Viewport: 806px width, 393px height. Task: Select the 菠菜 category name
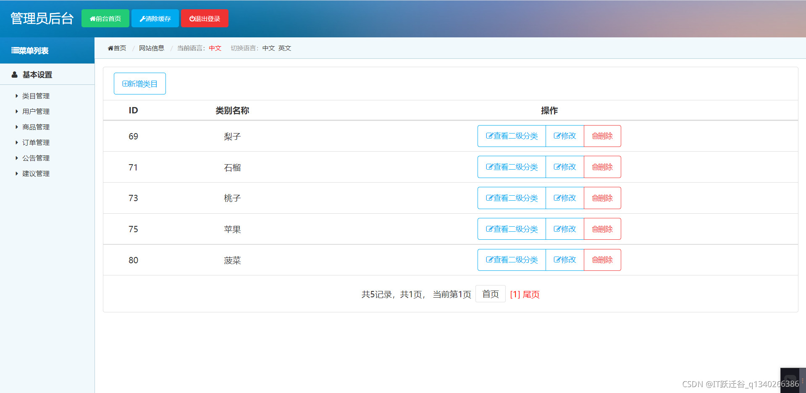click(232, 260)
